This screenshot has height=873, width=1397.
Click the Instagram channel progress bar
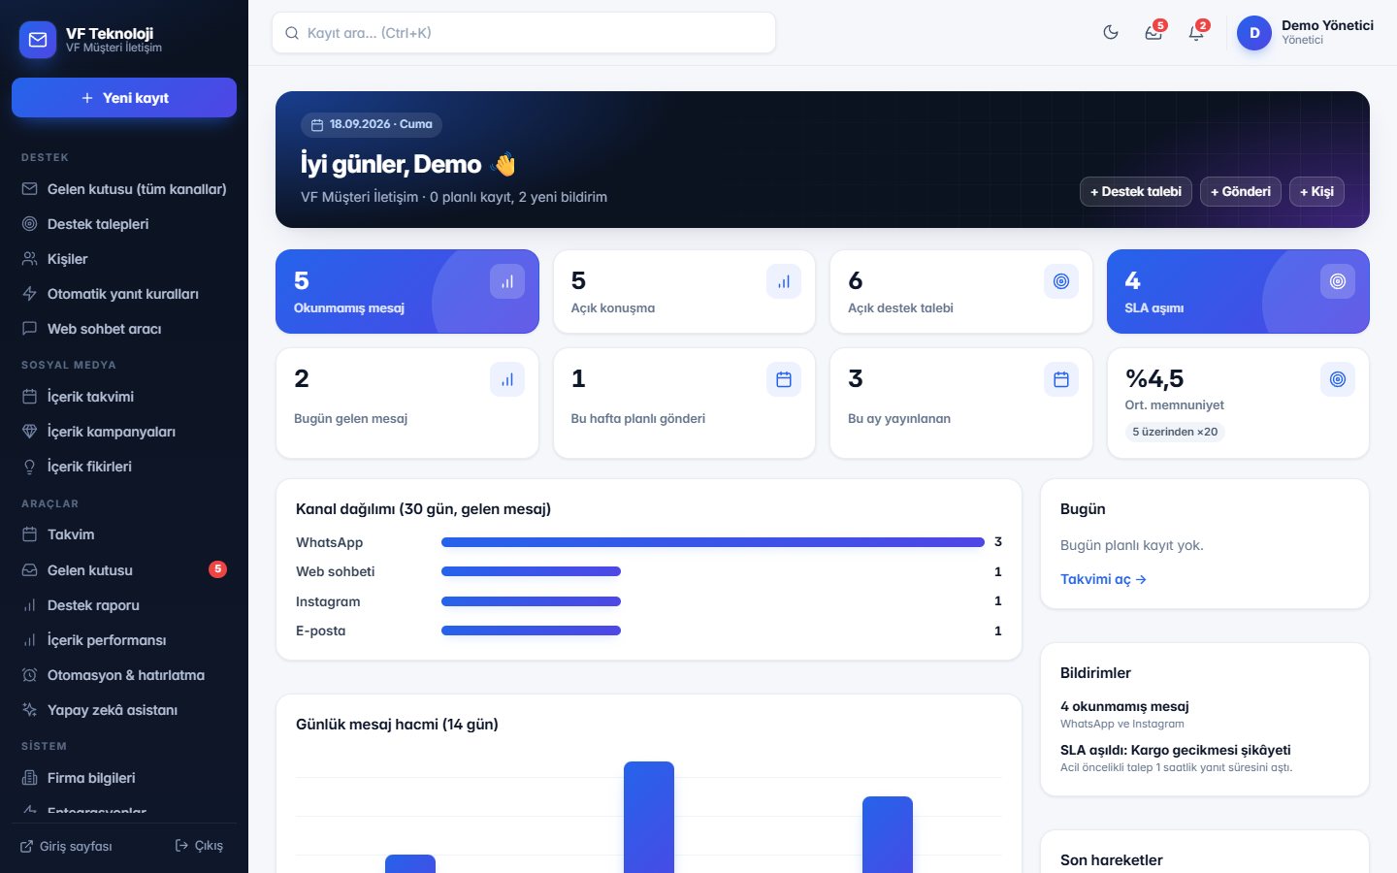click(x=531, y=601)
